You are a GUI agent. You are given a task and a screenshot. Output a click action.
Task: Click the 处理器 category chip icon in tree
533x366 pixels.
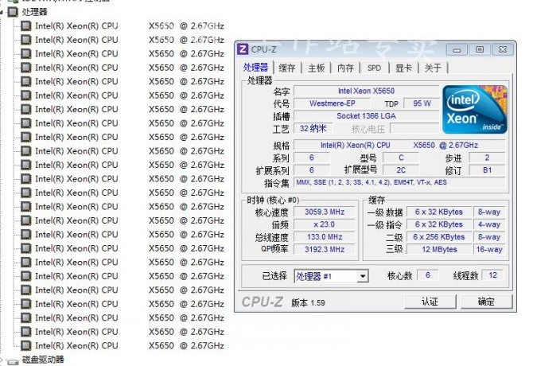pos(13,12)
